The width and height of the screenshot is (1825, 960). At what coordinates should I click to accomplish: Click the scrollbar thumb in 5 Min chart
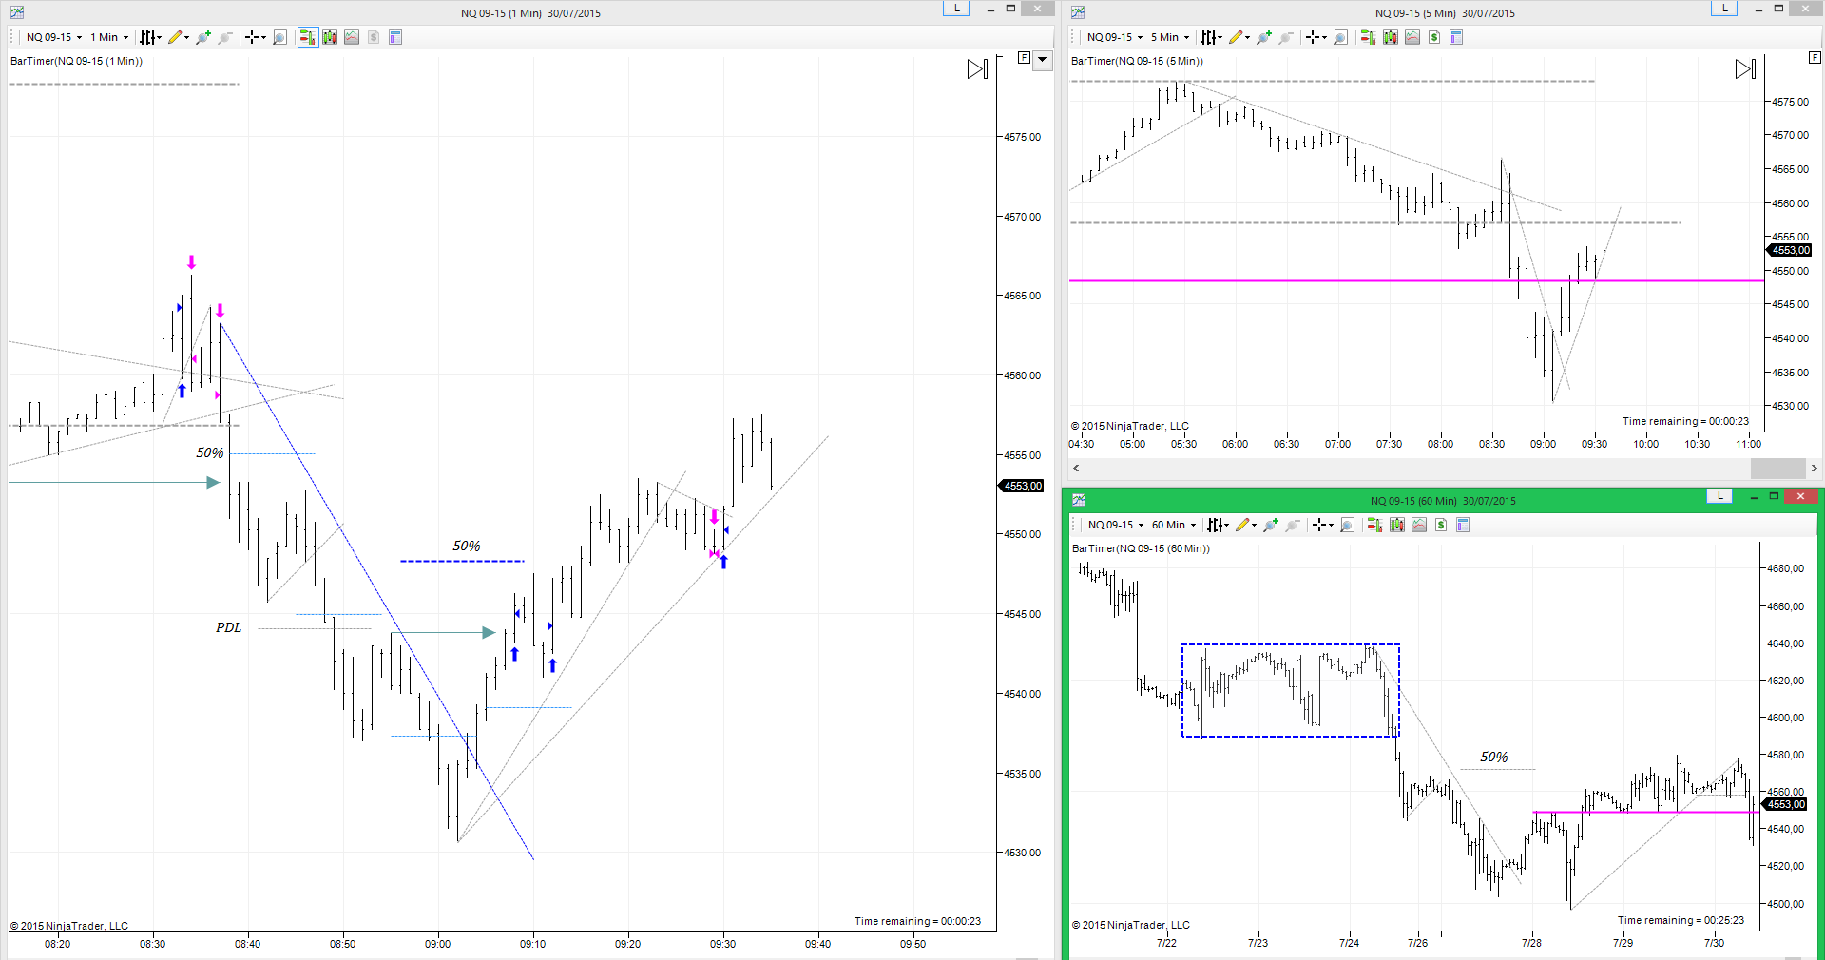click(1777, 468)
